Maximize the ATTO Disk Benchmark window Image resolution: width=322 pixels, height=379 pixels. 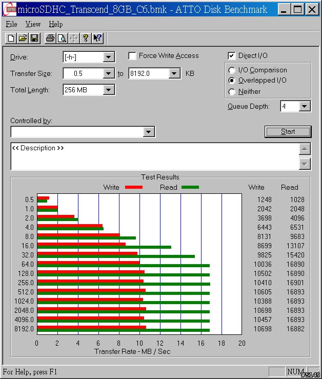(297, 9)
